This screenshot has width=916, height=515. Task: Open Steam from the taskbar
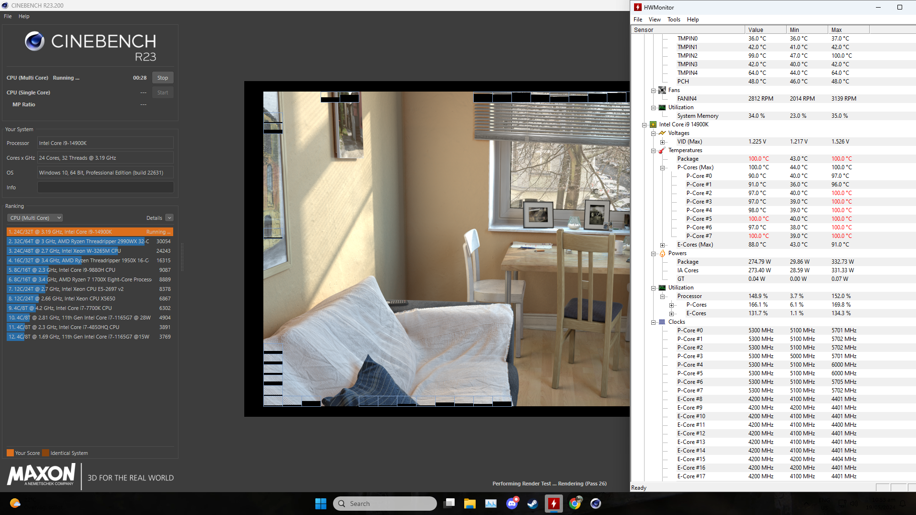[x=533, y=504]
